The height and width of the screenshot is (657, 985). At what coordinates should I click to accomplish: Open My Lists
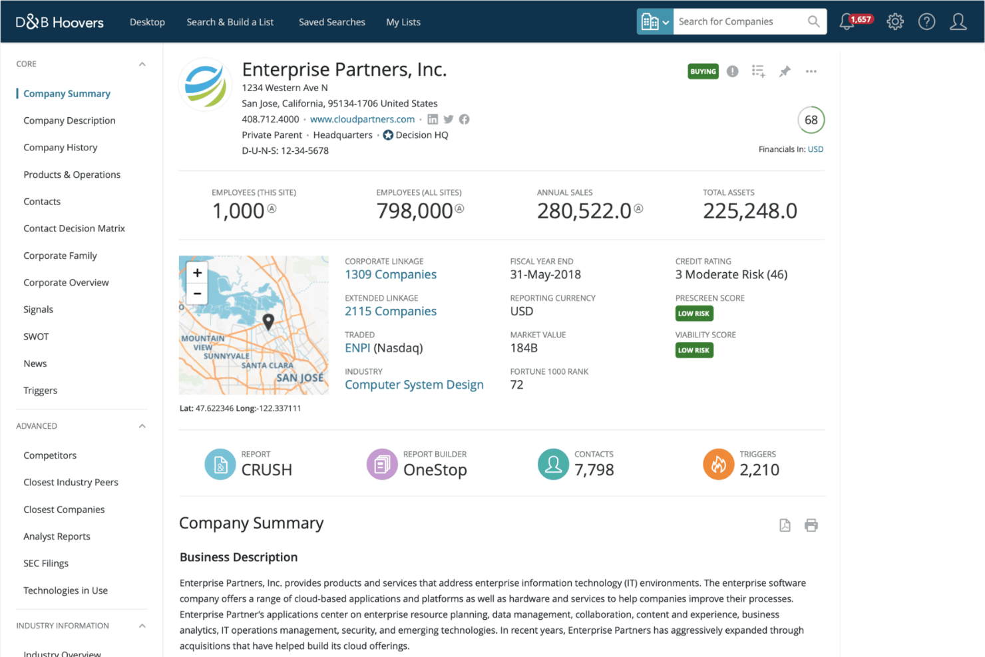pos(403,22)
